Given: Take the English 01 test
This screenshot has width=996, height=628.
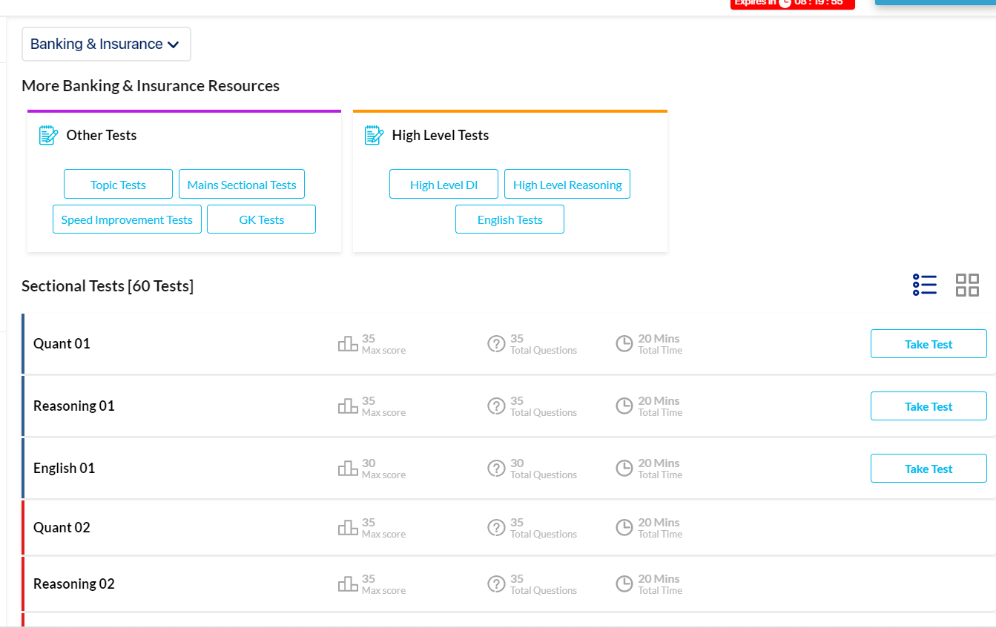Looking at the screenshot, I should click(929, 469).
